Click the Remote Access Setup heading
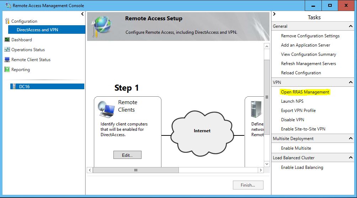The width and height of the screenshot is (357, 198). [x=154, y=18]
